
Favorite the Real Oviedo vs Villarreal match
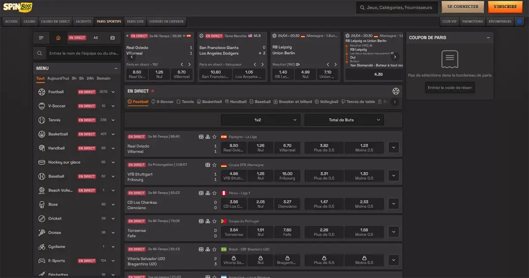pos(215,137)
